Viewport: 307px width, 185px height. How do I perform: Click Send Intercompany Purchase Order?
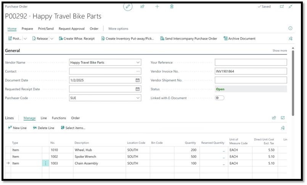click(189, 39)
